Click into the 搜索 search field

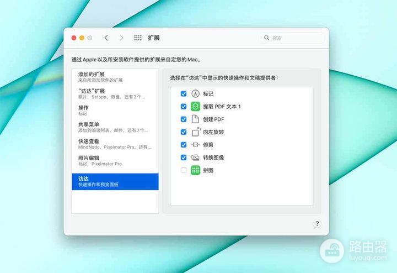(292, 38)
